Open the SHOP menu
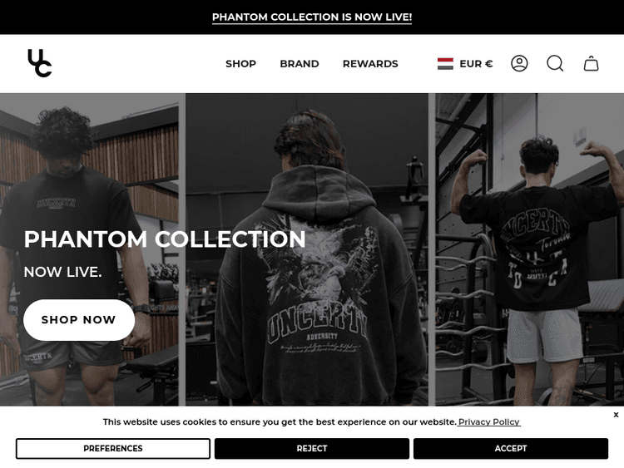The image size is (624, 468). click(x=240, y=64)
